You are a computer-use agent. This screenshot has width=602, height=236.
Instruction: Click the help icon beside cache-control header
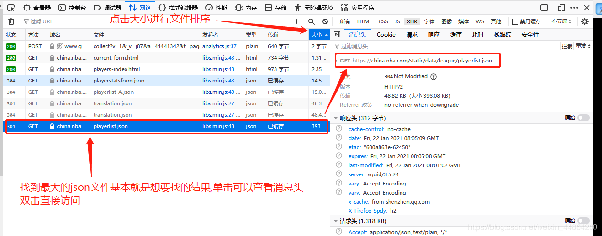coord(339,129)
